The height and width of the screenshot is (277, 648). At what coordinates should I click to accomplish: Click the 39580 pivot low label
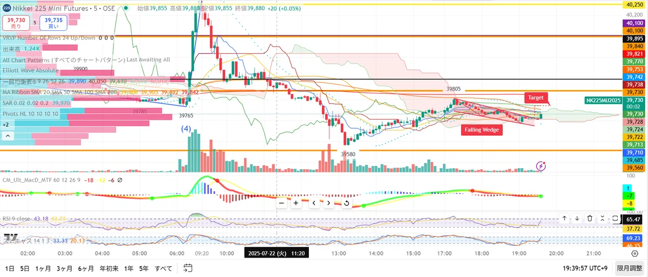coord(348,154)
